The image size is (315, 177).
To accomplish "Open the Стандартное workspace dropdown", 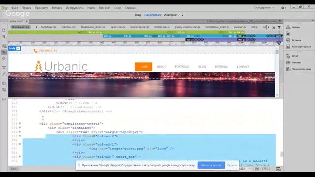I will pos(264,8).
